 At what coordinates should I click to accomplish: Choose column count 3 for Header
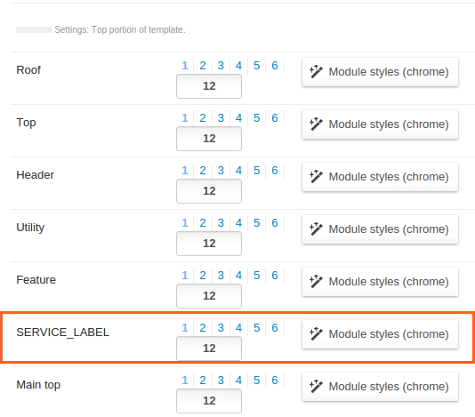221,170
